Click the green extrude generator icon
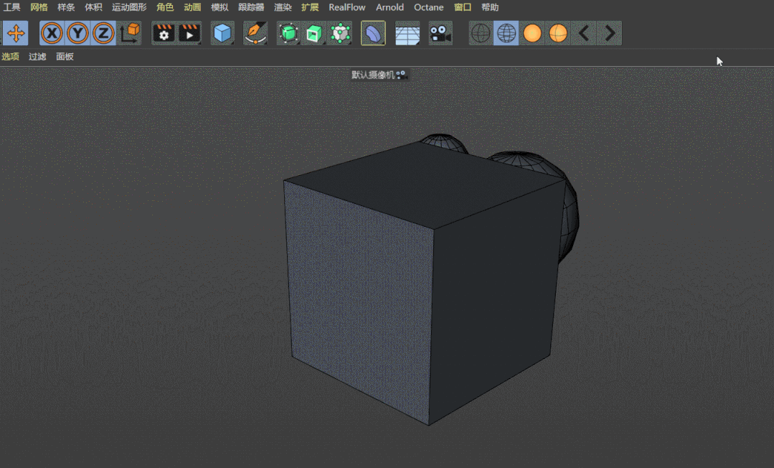774x468 pixels. (x=313, y=33)
